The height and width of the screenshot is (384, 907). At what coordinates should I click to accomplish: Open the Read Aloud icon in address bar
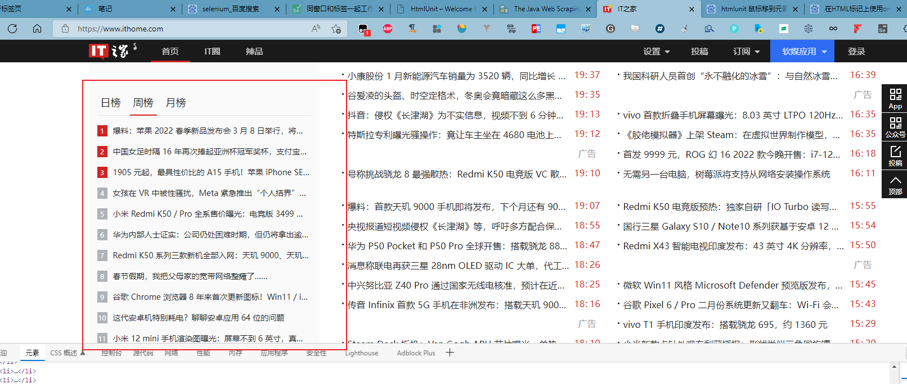pos(316,29)
